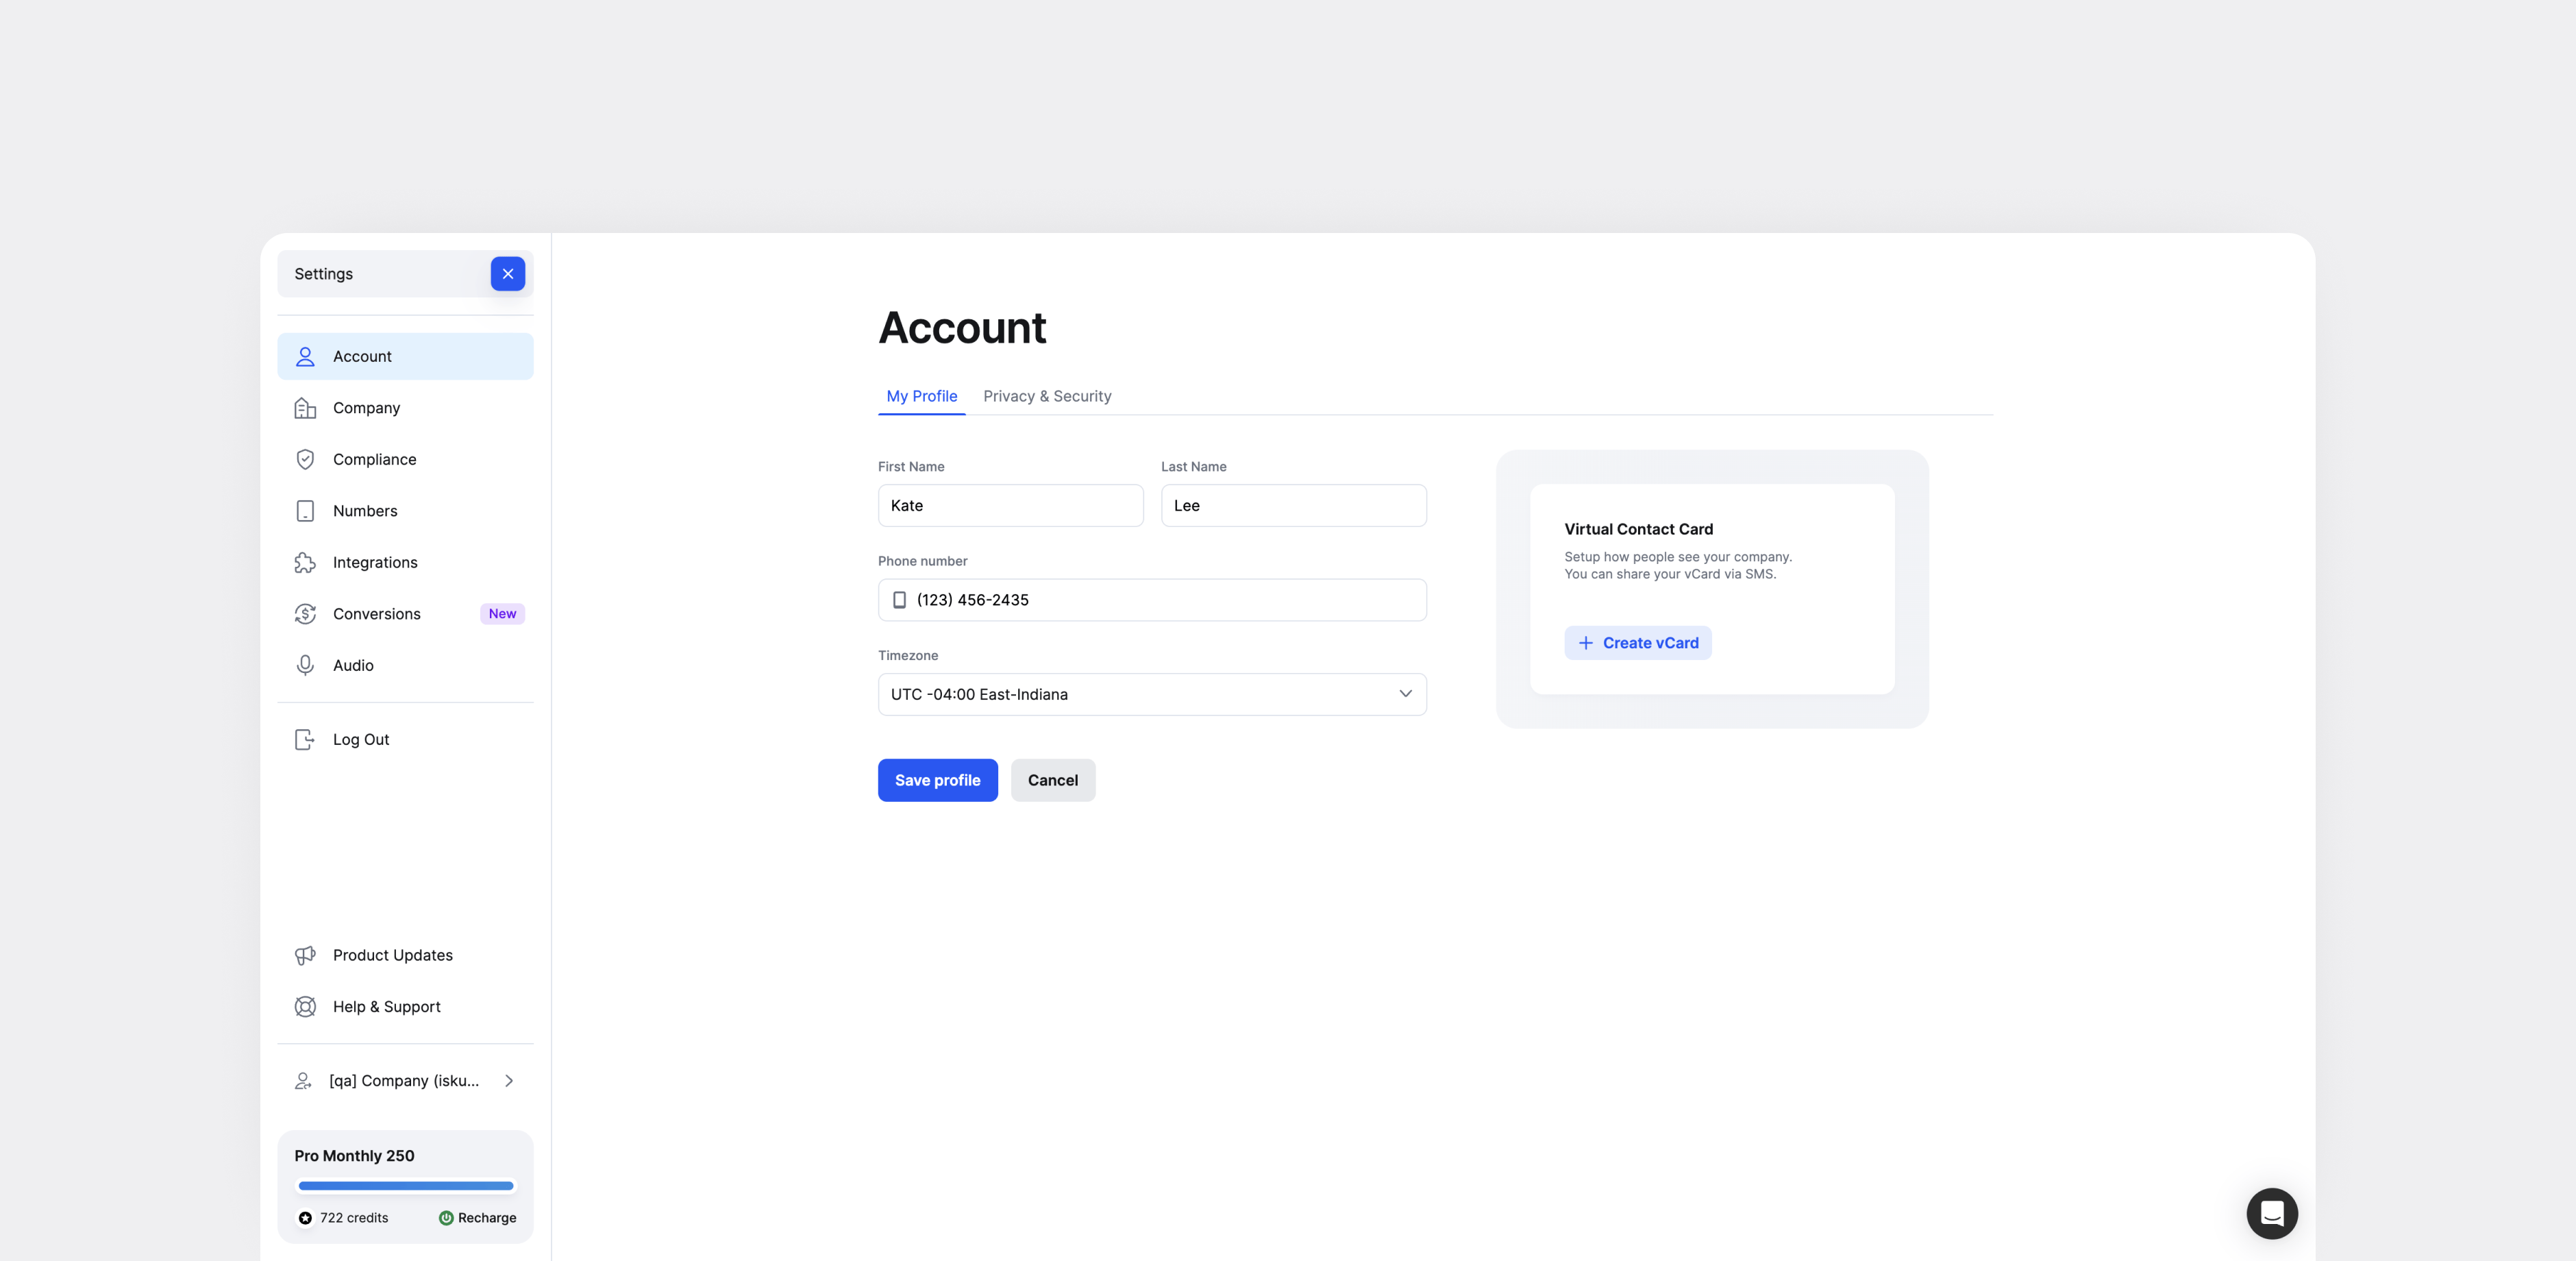
Task: Click the Cancel button
Action: click(x=1052, y=780)
